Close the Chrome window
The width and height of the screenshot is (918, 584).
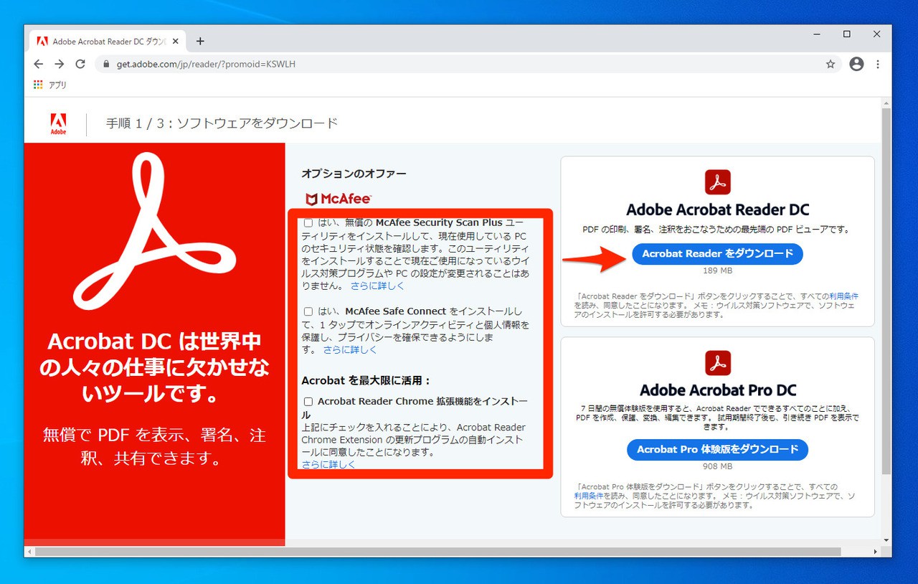[x=876, y=34]
